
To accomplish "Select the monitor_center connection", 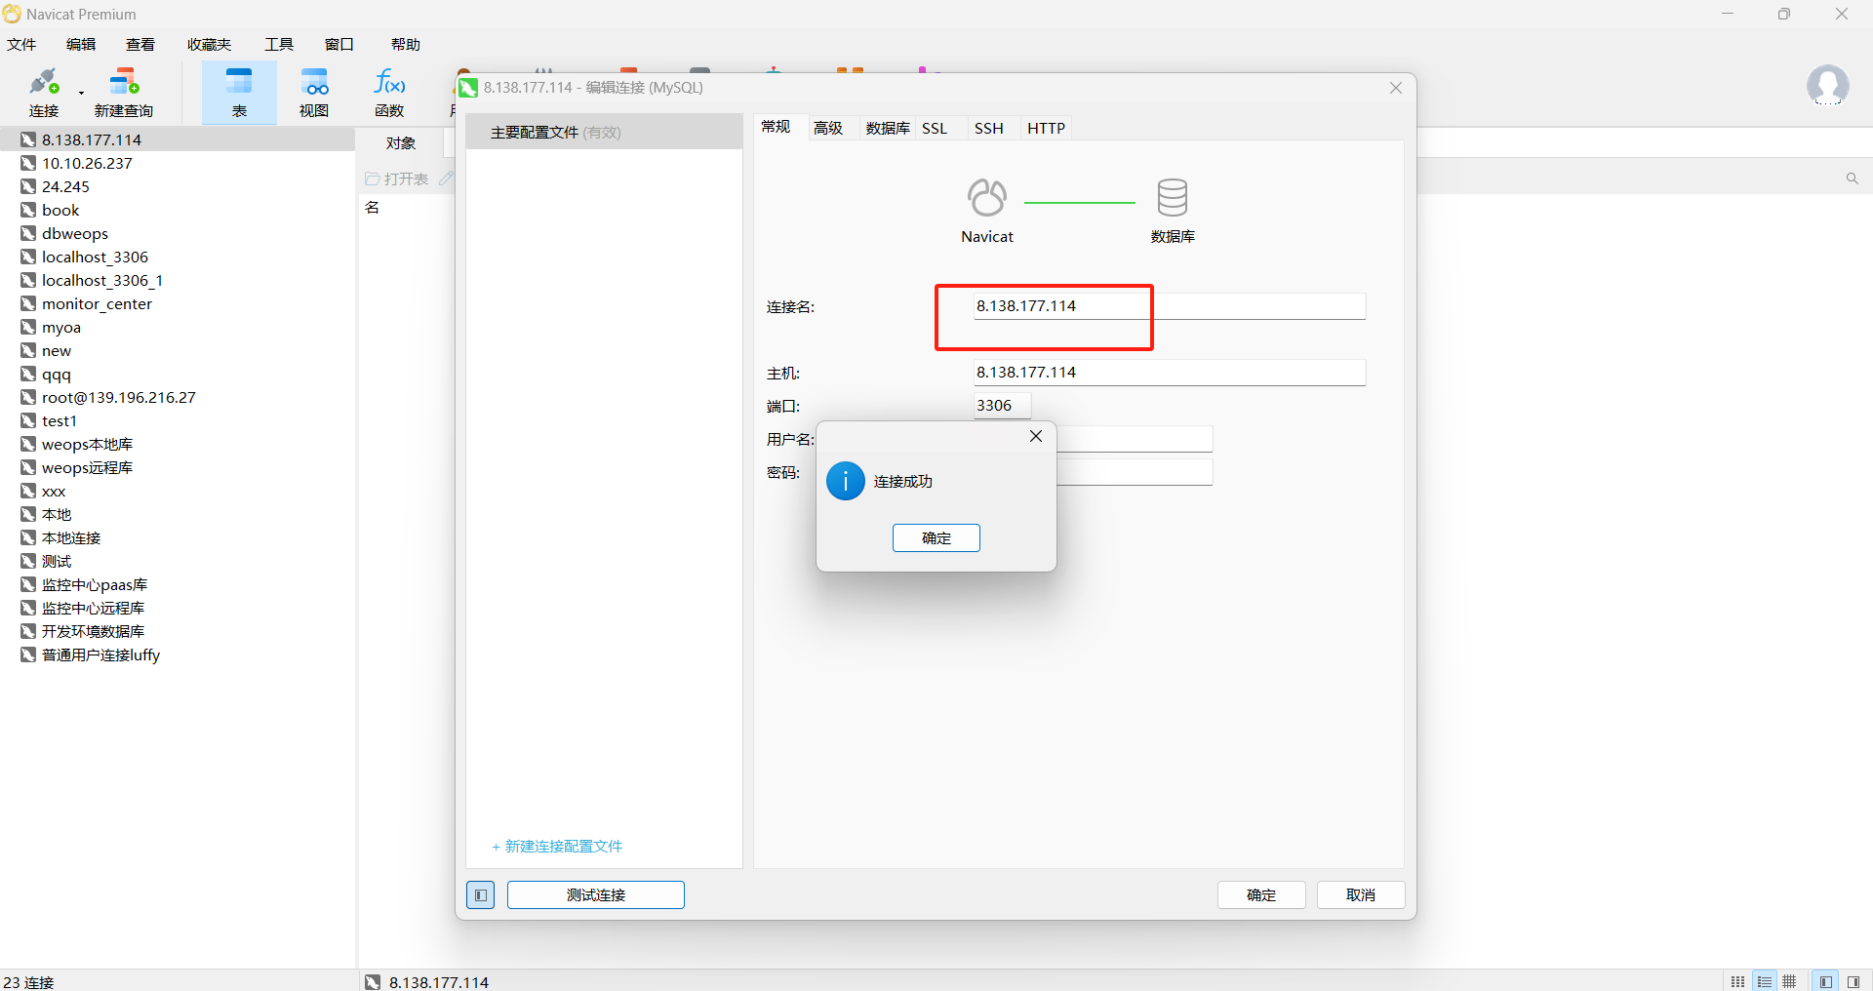I will (97, 303).
